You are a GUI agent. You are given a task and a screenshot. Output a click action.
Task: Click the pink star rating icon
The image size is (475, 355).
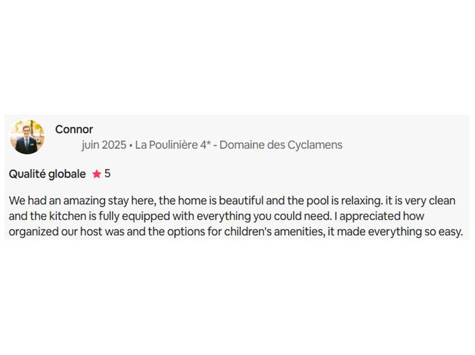[x=97, y=174]
